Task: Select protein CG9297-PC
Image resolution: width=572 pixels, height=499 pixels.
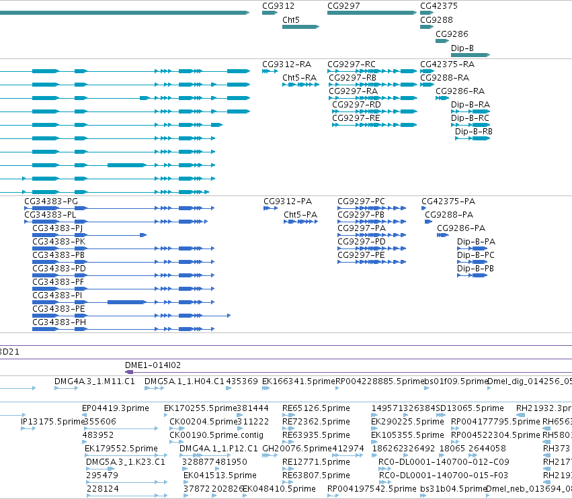Action: pos(361,201)
